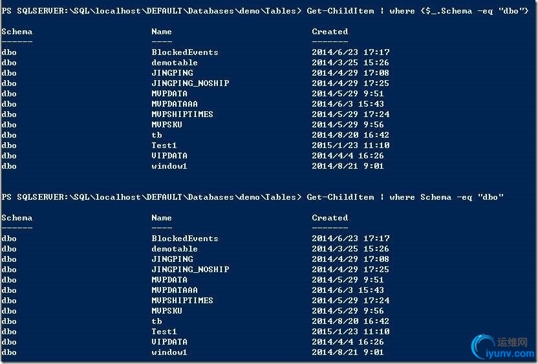The image size is (538, 364).
Task: Click the second Schema column header
Action: tap(17, 218)
